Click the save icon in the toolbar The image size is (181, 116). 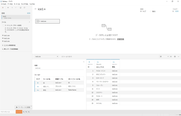[21, 8]
